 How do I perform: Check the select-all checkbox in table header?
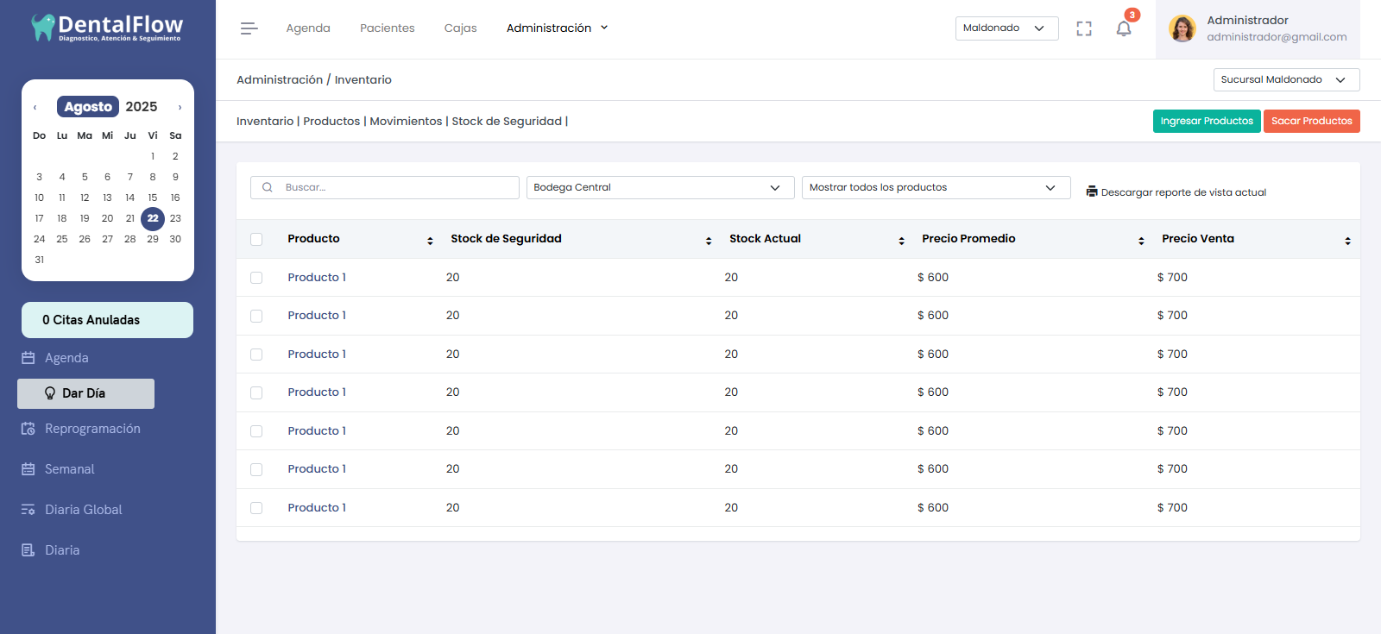coord(256,239)
